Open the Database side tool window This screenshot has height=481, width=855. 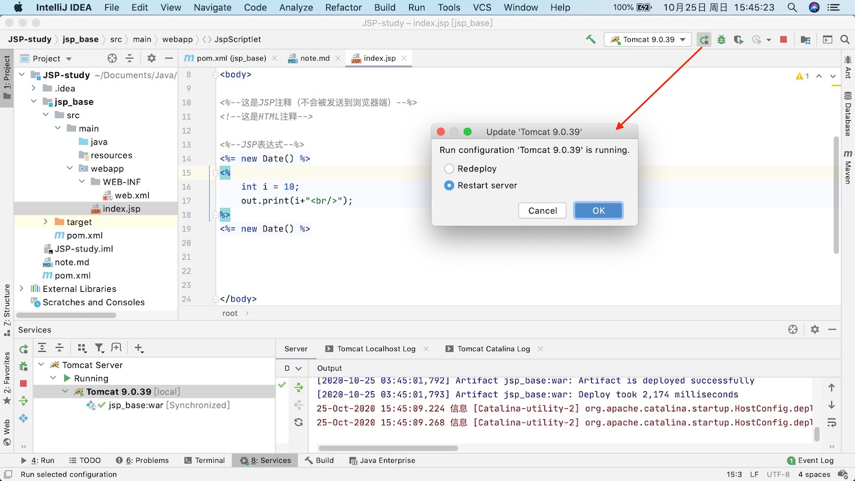(x=848, y=114)
